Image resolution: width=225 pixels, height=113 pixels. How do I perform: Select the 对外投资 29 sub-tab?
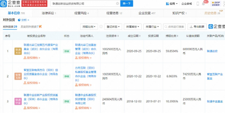pyautogui.click(x=10, y=27)
